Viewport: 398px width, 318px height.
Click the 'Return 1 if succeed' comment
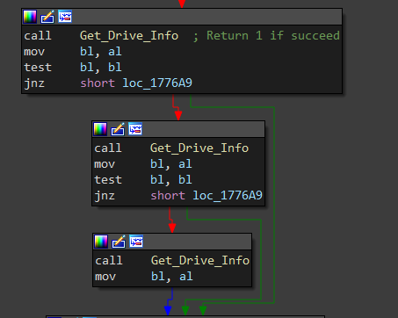[x=273, y=36]
